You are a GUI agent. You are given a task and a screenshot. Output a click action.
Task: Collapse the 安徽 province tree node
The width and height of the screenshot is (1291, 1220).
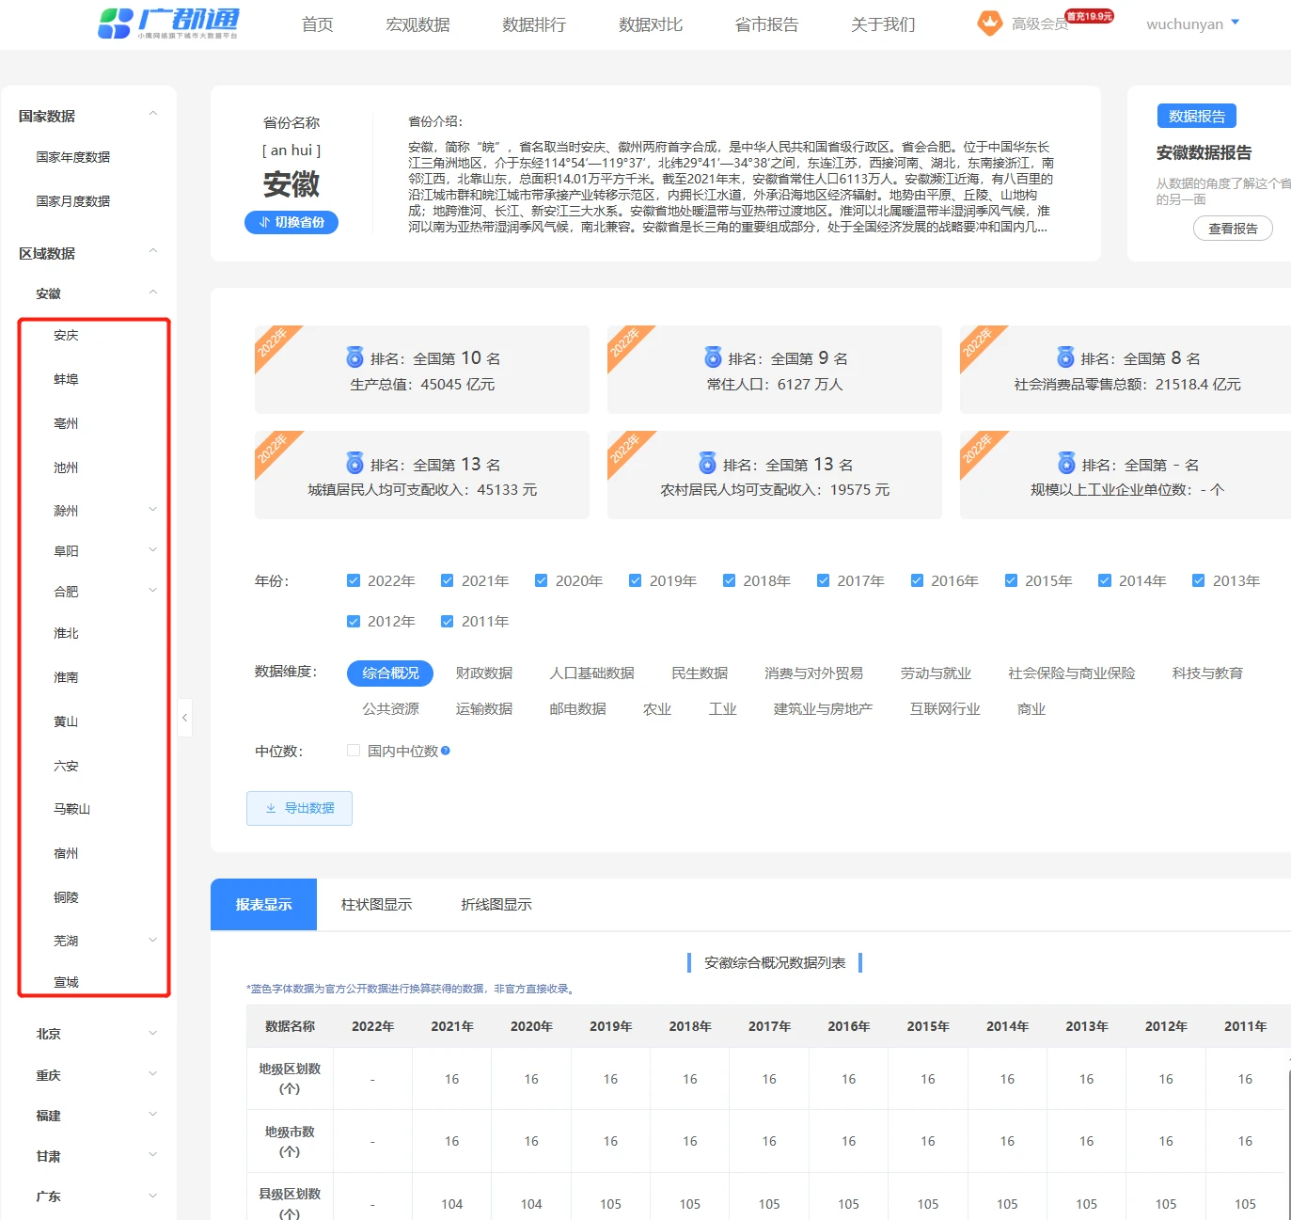(x=153, y=293)
